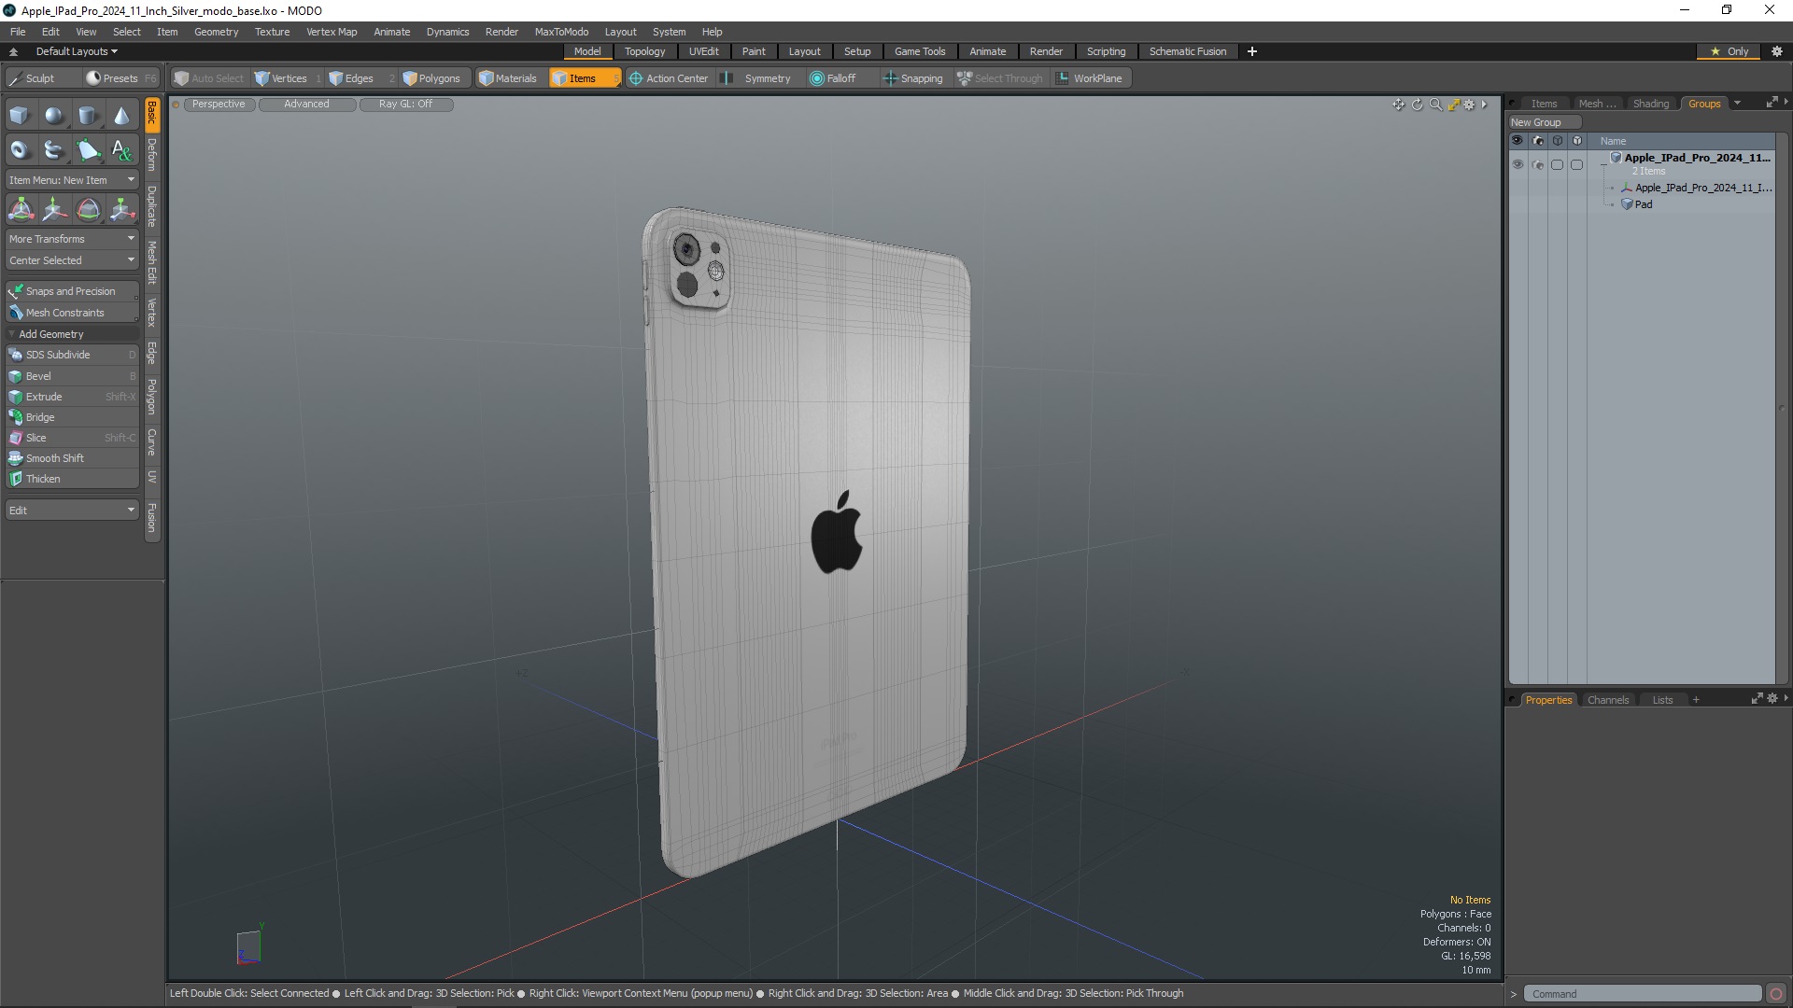Click the Thicken tool
Image resolution: width=1793 pixels, height=1008 pixels.
pyautogui.click(x=72, y=479)
